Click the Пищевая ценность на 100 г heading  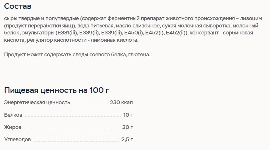57,90
